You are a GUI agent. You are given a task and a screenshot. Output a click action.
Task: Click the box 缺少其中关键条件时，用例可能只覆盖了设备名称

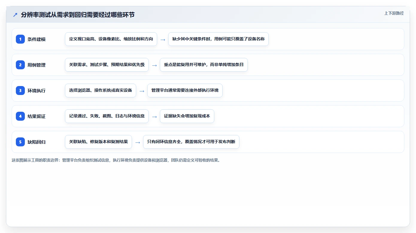(218, 39)
